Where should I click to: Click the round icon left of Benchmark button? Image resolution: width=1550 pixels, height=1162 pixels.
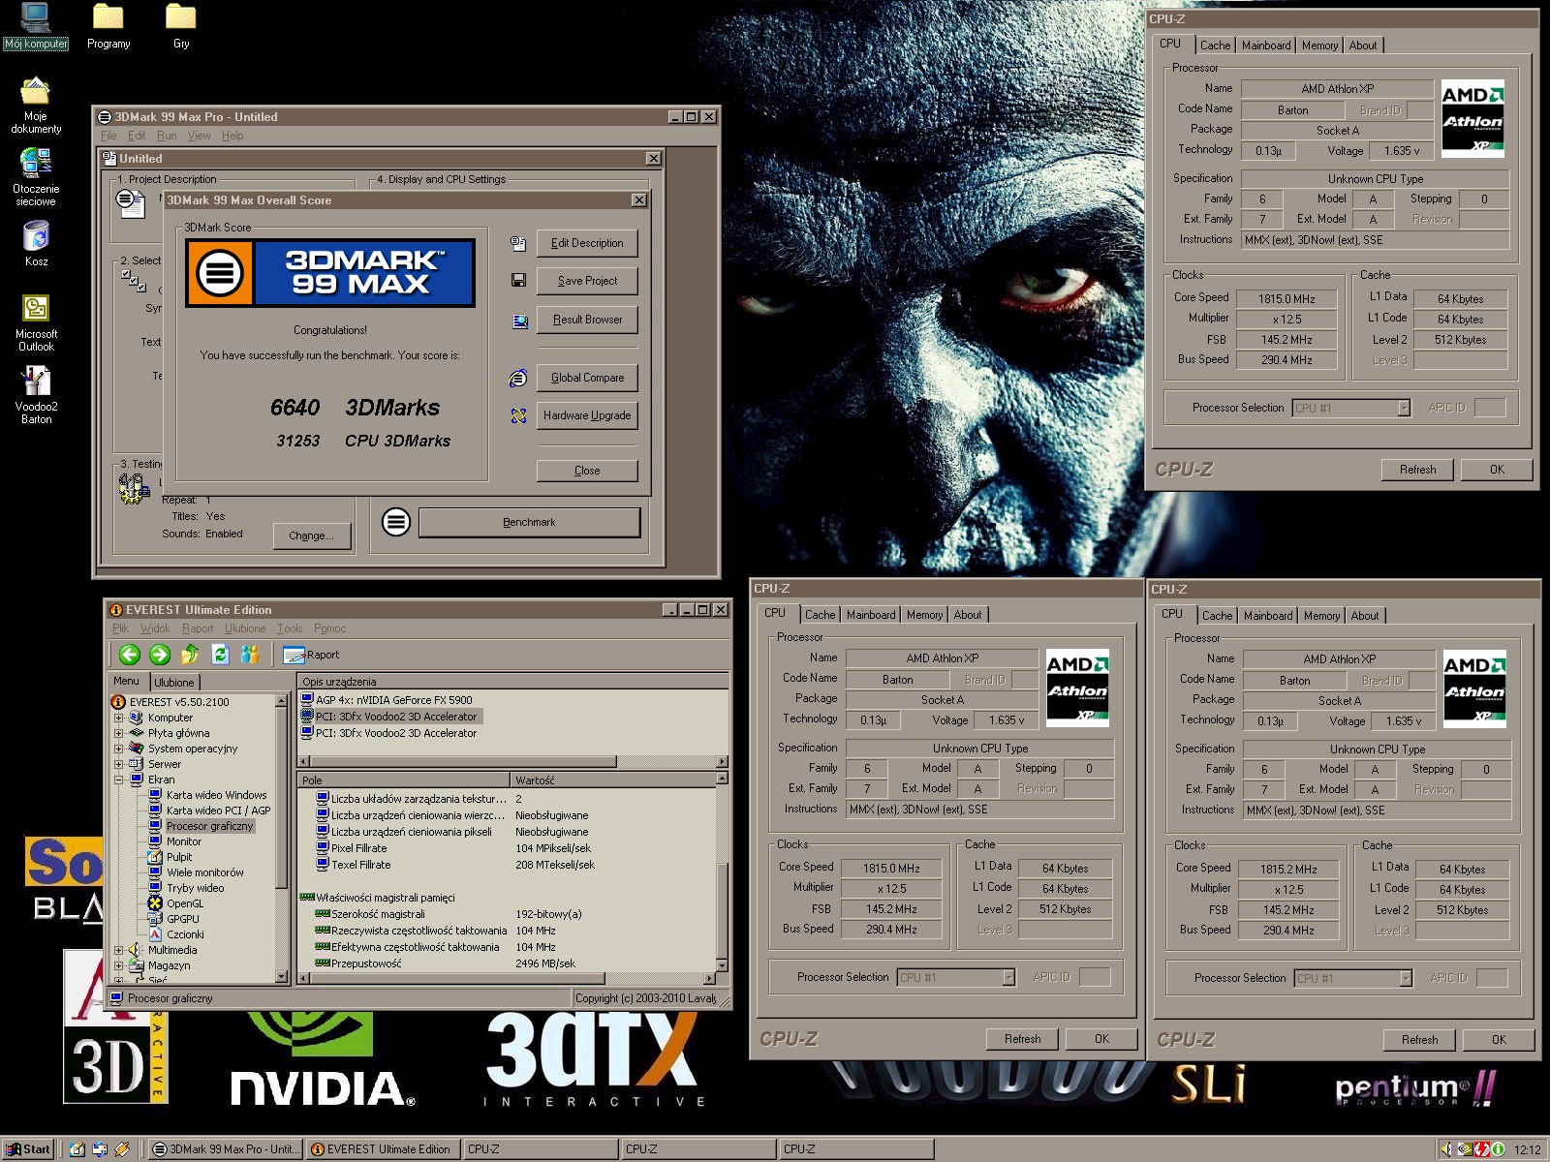pos(395,522)
